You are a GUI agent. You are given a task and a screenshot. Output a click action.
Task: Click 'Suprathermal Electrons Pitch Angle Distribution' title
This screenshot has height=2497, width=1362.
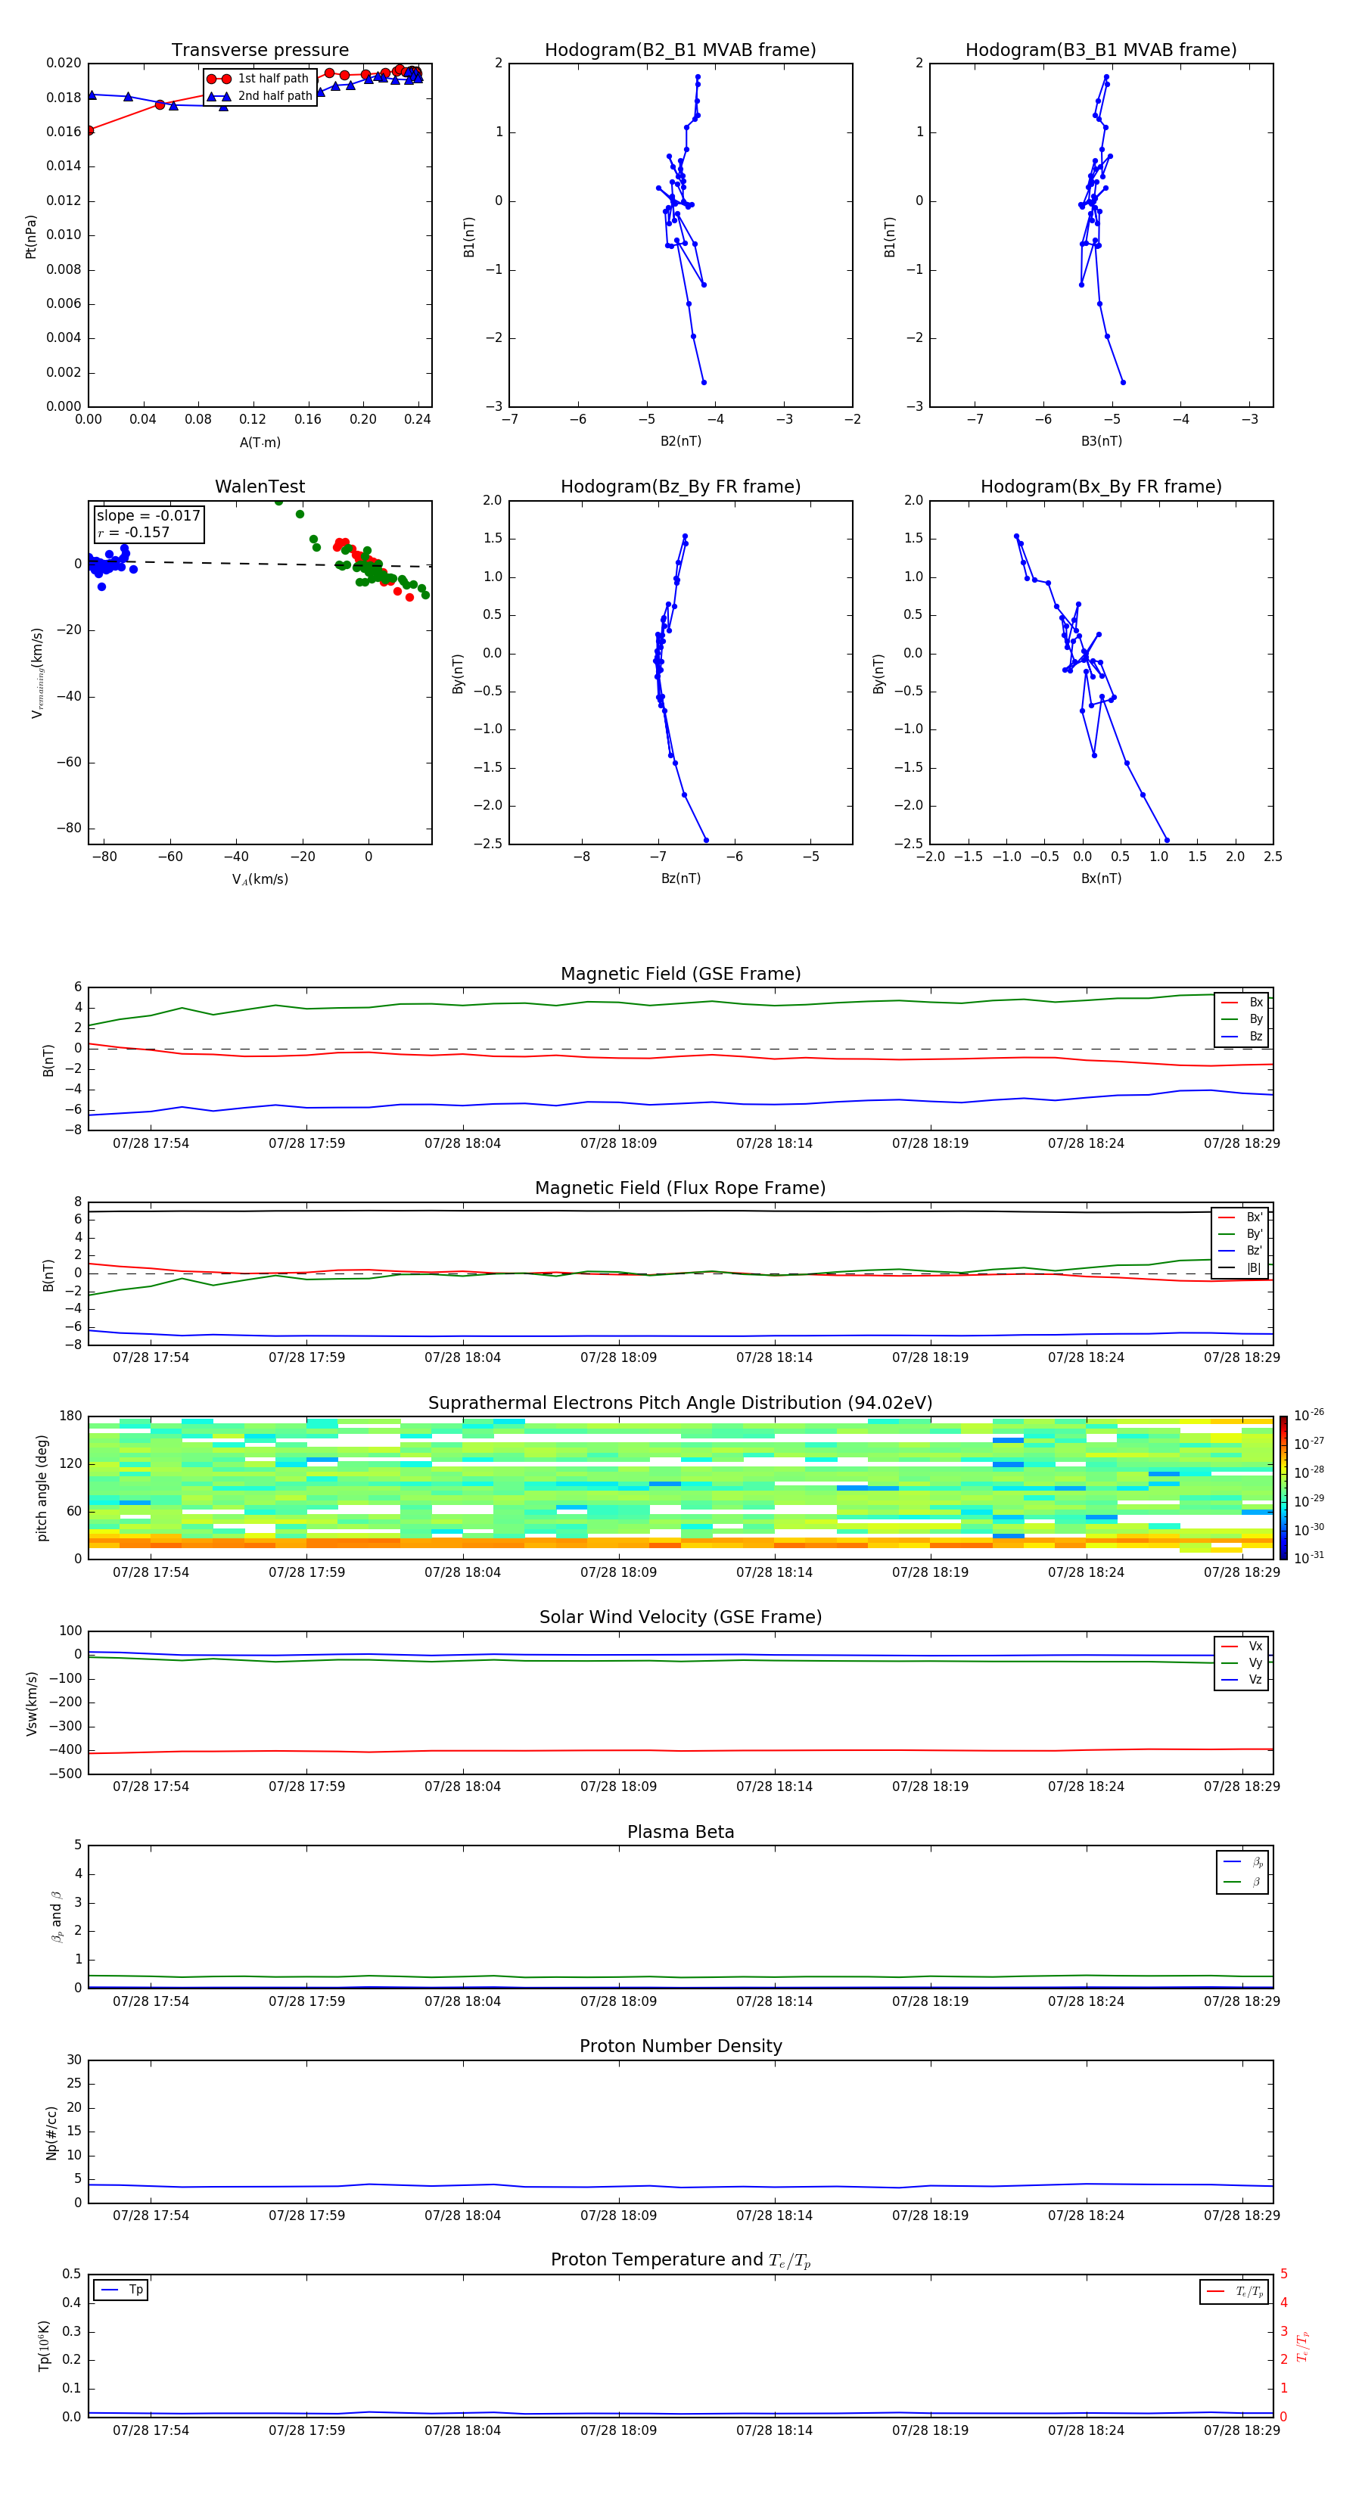680,1404
